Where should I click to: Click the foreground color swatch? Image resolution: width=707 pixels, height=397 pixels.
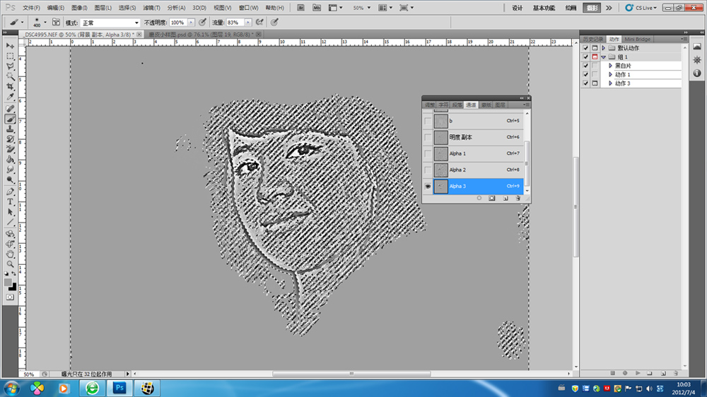[8, 282]
